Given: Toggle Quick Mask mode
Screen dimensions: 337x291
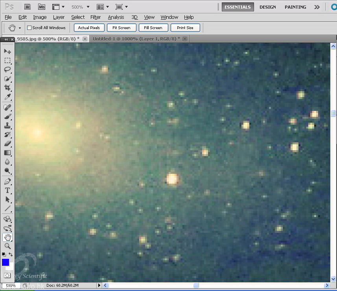Looking at the screenshot, I should point(7,275).
